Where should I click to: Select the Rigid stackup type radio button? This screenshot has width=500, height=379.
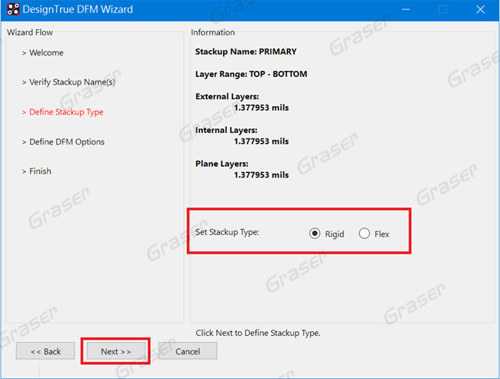coord(315,234)
